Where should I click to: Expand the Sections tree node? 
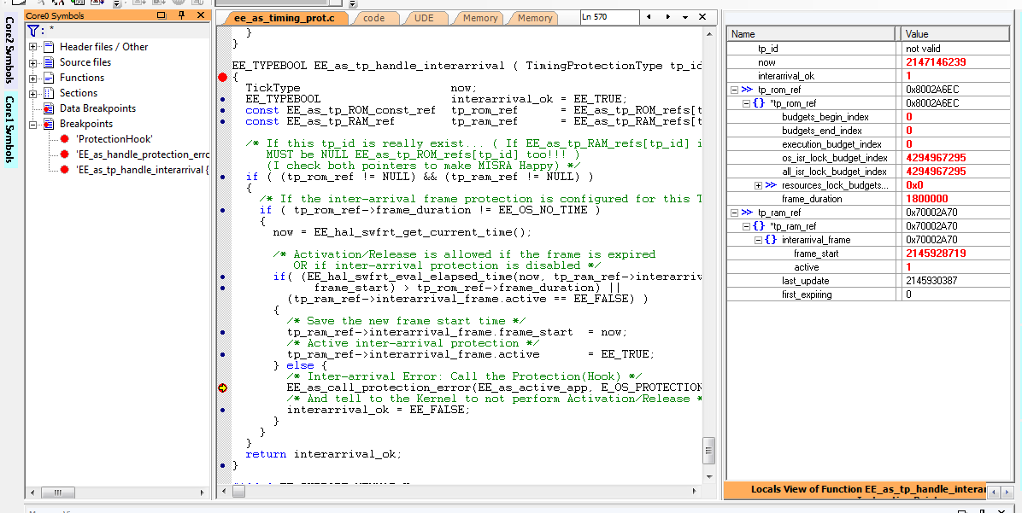32,94
